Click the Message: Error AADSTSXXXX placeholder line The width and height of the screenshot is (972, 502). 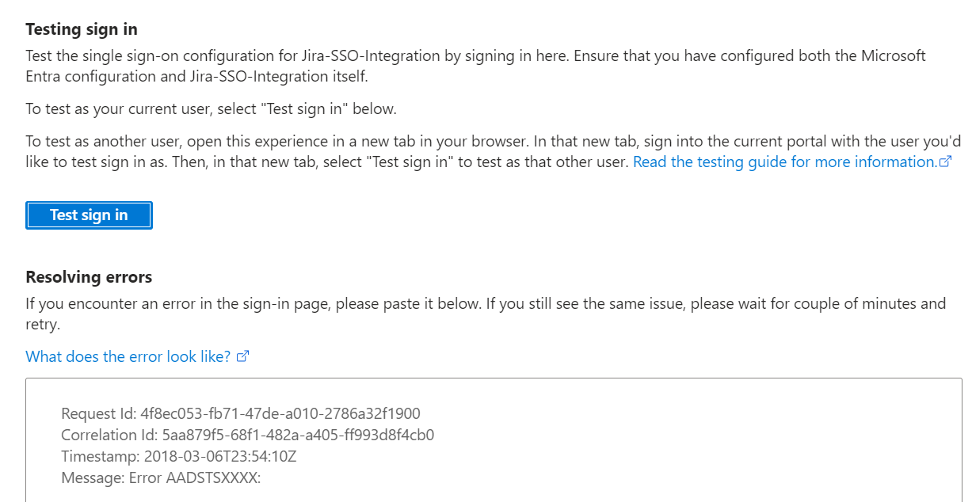click(x=161, y=478)
